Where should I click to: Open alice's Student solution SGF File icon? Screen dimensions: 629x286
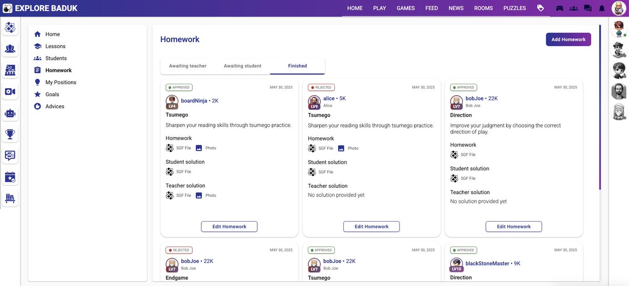pyautogui.click(x=312, y=172)
